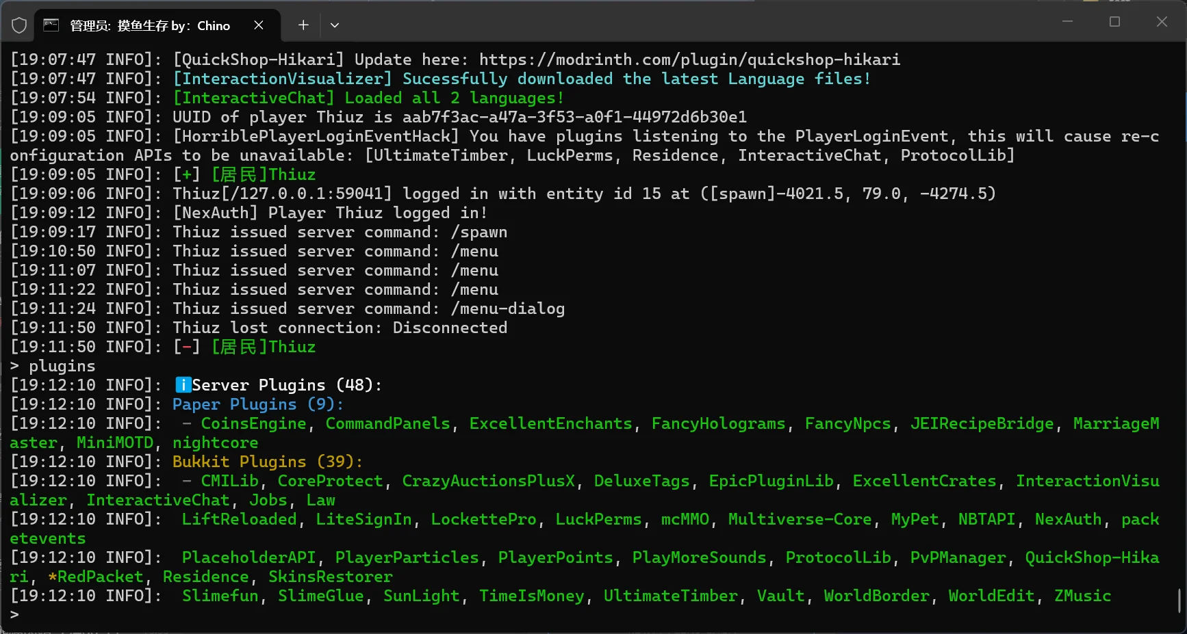Click the blue info icon before Server Plugins
Screen dimensions: 1187x634
[183, 385]
